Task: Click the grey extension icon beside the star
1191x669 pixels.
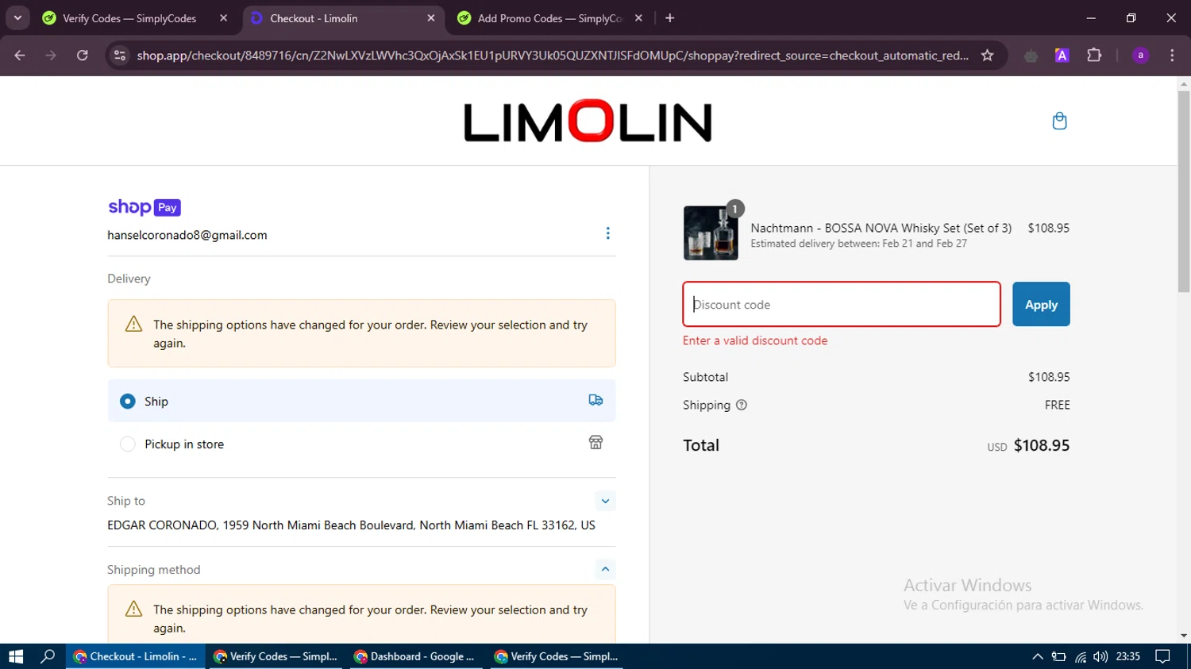Action: [x=1031, y=56]
